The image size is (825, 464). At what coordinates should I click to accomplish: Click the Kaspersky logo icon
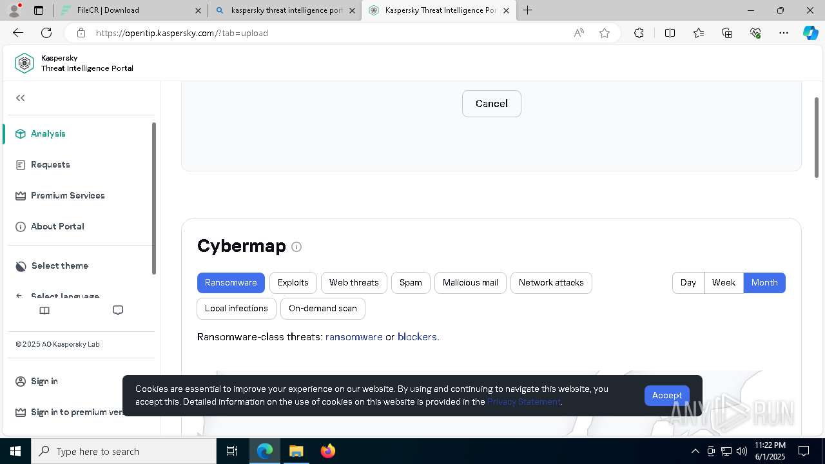pyautogui.click(x=24, y=63)
